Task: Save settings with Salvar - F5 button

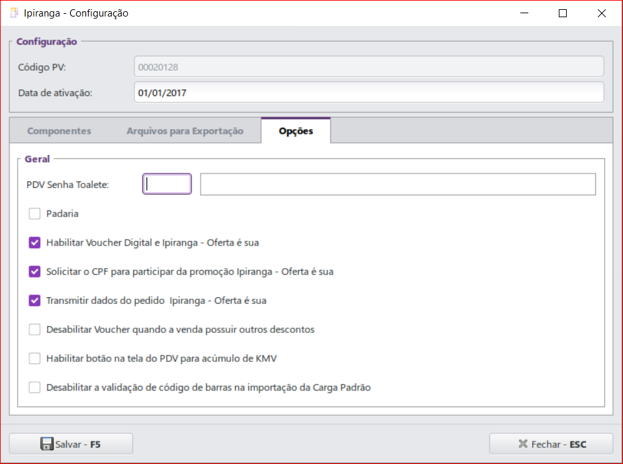Action: pyautogui.click(x=71, y=443)
